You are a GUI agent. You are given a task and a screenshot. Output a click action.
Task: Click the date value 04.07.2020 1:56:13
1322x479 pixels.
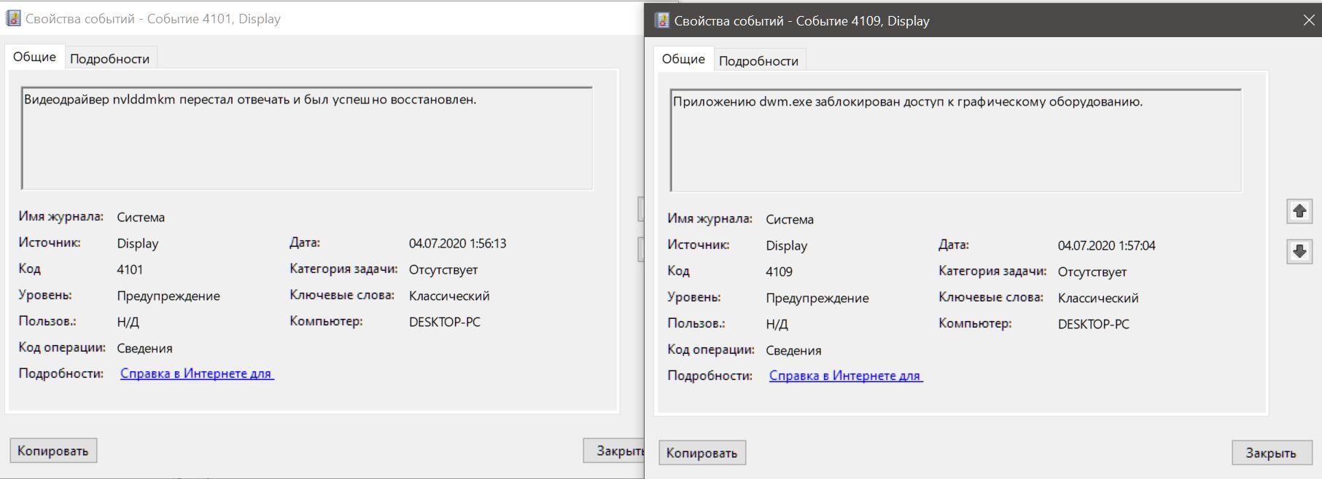pos(457,243)
